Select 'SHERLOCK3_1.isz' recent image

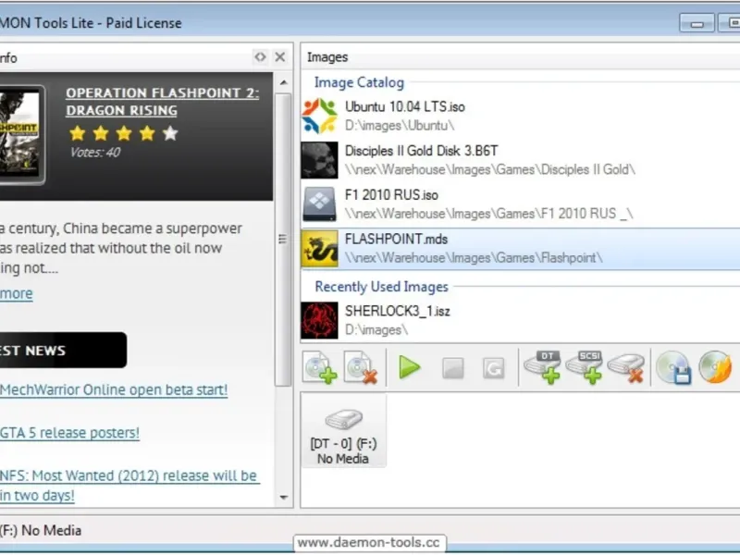click(520, 320)
